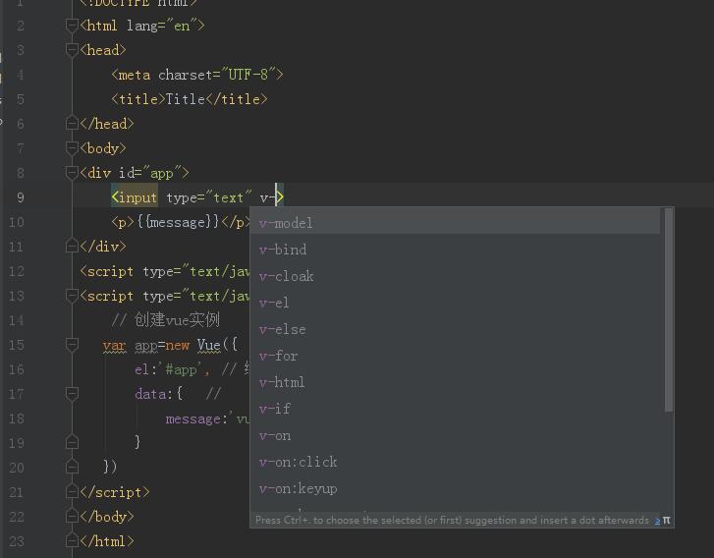Toggle fold marker at closing script tag
The height and width of the screenshot is (558, 714).
pos(72,492)
